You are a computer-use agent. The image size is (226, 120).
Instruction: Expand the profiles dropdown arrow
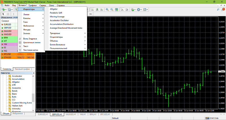[x=12, y=10]
